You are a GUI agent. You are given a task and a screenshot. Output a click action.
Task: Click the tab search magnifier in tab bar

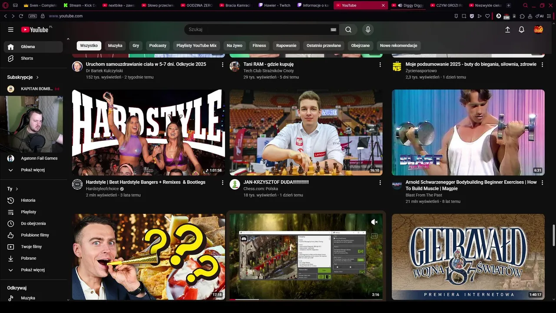[x=525, y=5]
